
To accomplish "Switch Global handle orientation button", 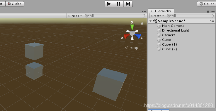I will click(x=15, y=4).
